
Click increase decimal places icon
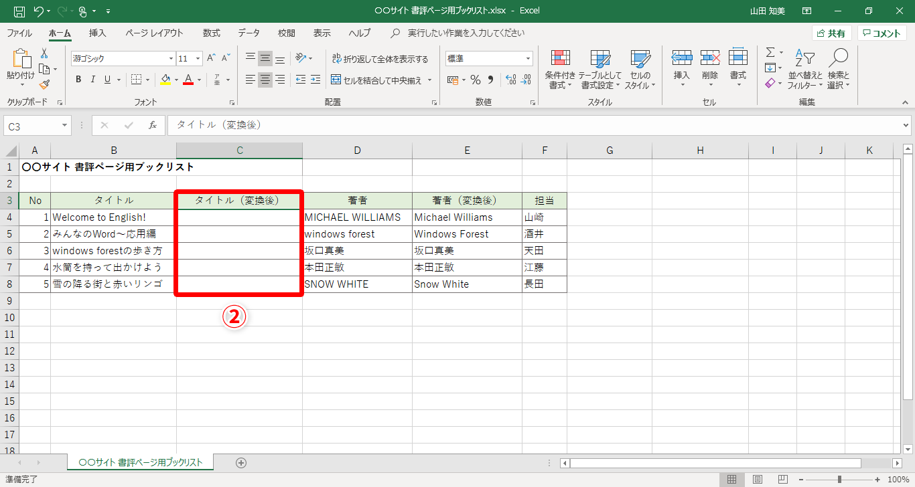510,80
